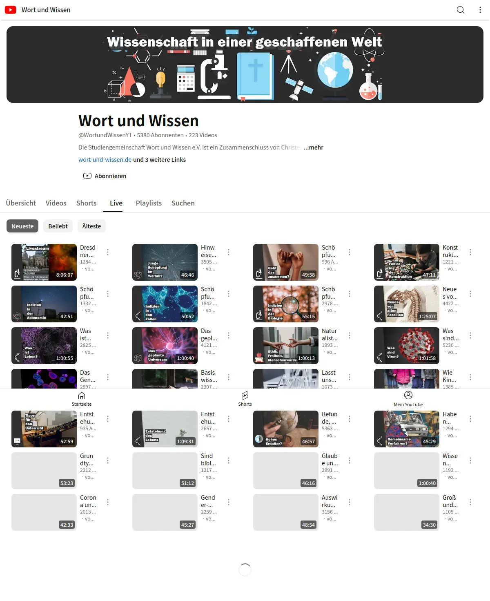Open the search icon in the header
Image resolution: width=490 pixels, height=601 pixels.
coord(460,10)
